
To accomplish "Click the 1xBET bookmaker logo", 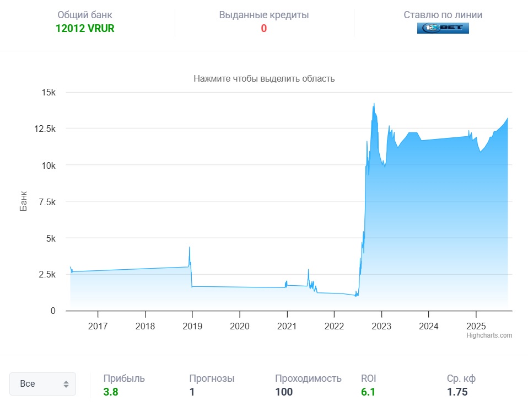I will point(443,28).
